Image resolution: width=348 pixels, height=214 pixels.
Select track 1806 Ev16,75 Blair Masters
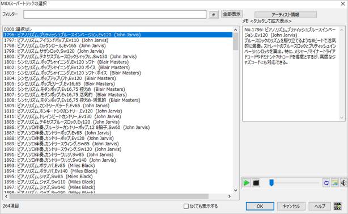point(118,89)
